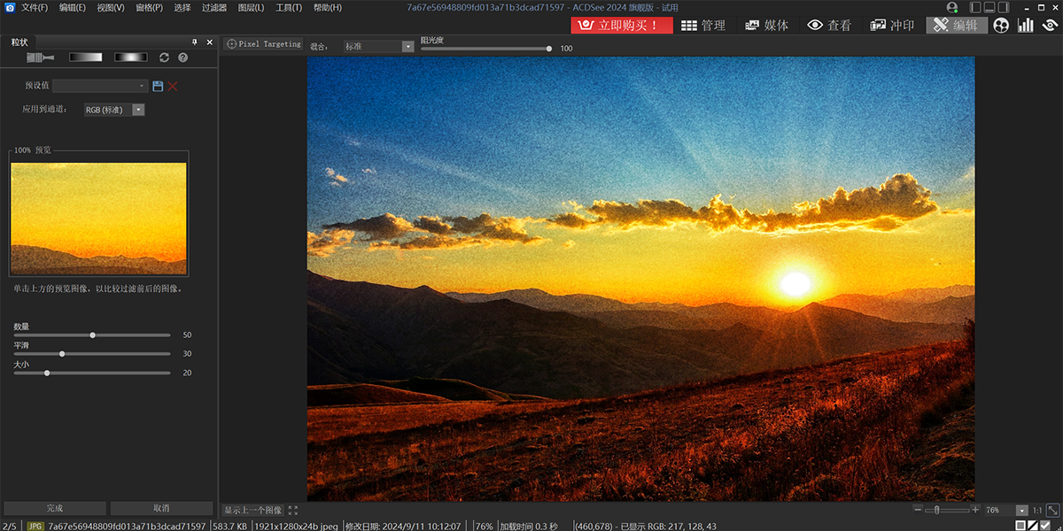Open the 76% zoom level dropdown

(1021, 511)
